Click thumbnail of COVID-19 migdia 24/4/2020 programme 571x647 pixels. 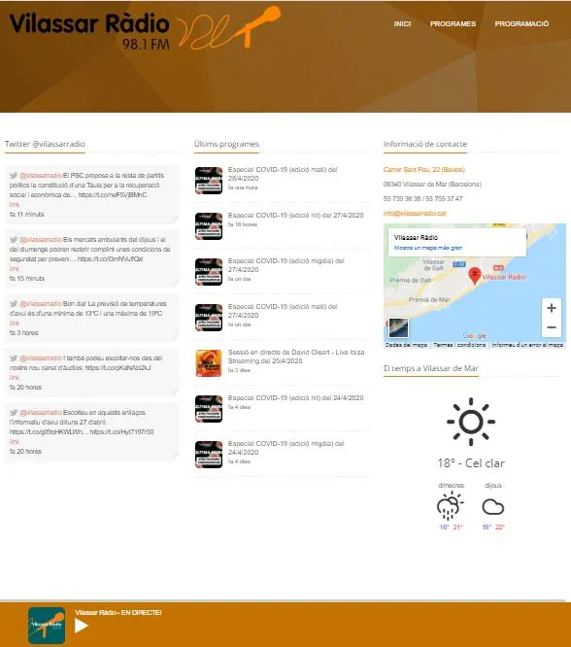pos(209,455)
